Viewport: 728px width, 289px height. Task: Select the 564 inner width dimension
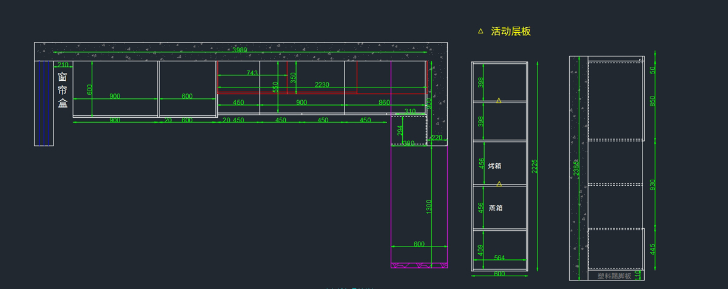point(499,258)
